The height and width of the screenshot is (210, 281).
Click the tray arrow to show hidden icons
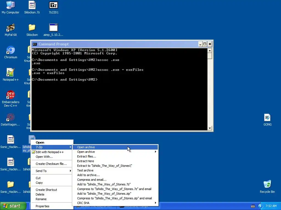[x=260, y=206]
